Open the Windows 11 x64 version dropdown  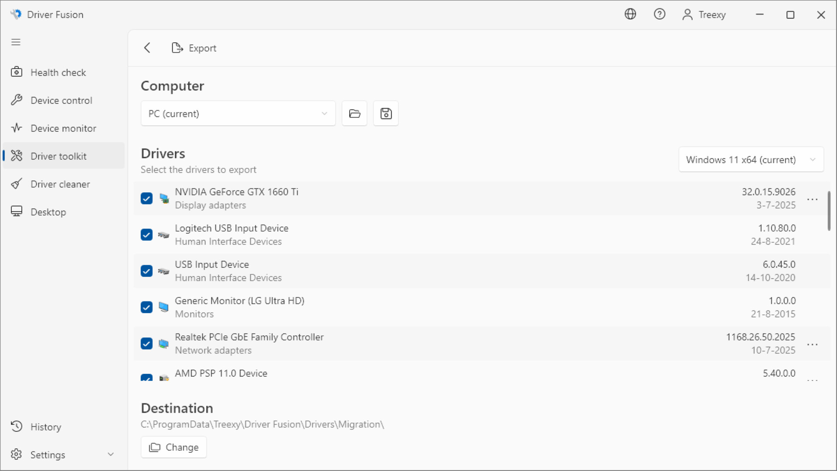pyautogui.click(x=751, y=160)
